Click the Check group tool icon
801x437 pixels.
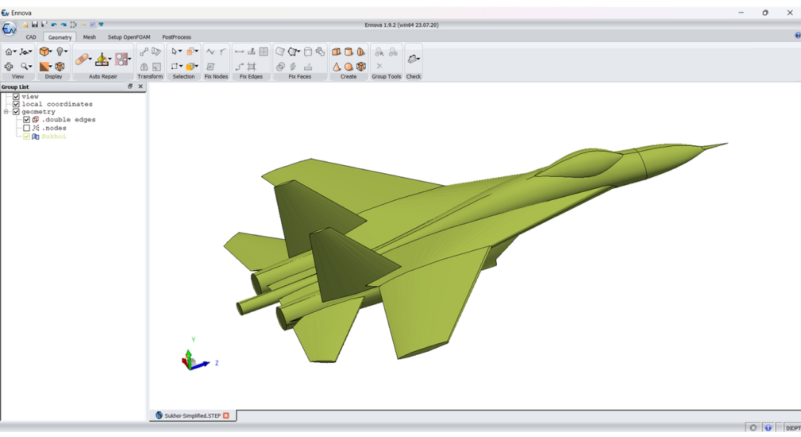413,59
